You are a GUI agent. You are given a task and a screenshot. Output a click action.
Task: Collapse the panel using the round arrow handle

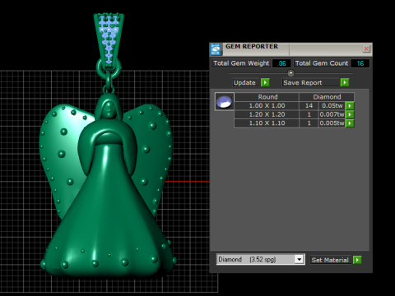(x=290, y=73)
